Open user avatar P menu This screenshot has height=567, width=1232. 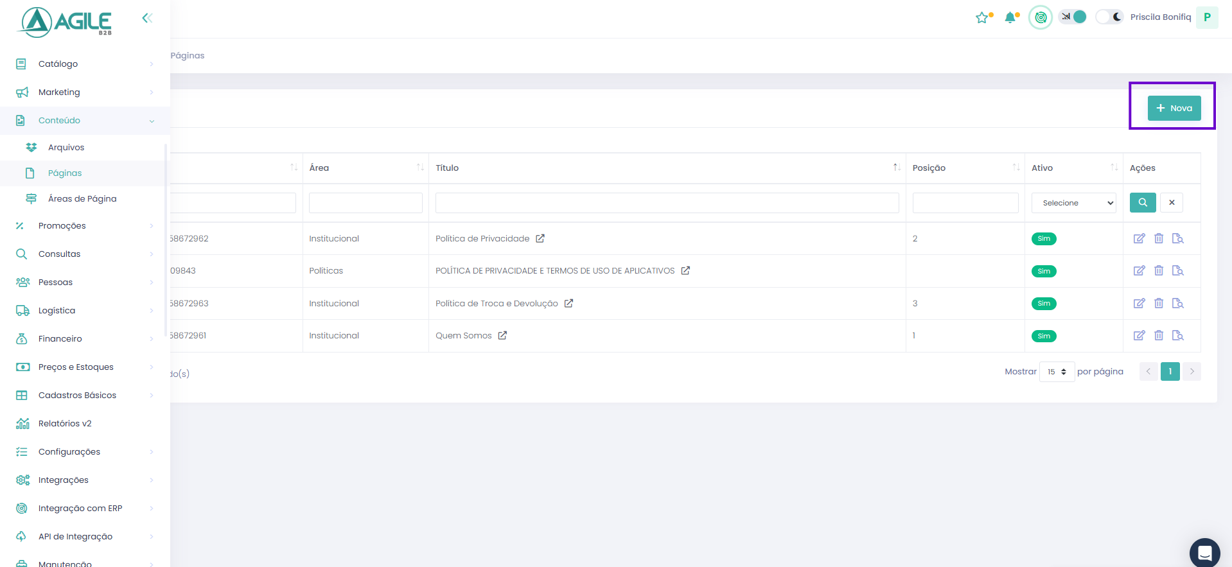(x=1207, y=17)
